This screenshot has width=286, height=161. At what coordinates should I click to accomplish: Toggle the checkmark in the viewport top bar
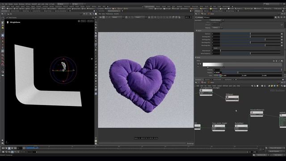(7, 17)
